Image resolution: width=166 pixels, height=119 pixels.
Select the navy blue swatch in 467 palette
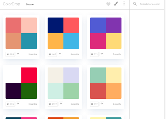pos(56,25)
